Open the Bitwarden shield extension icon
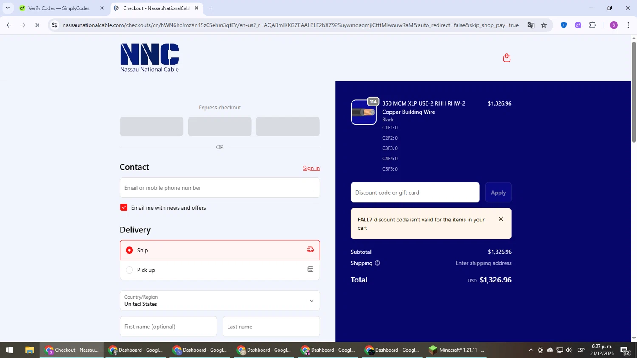 (x=564, y=25)
